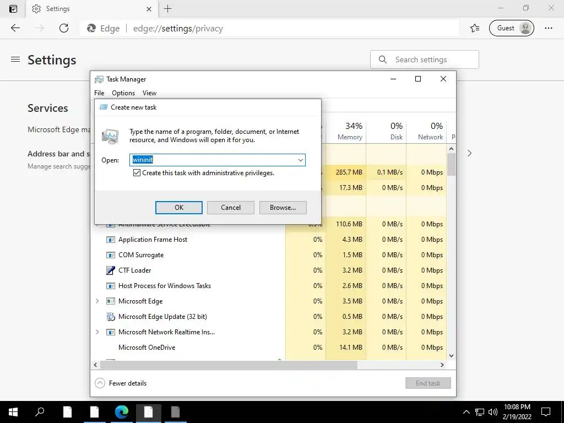This screenshot has height=423, width=564.
Task: Click the Task Manager horizontal scrollbar thumb
Action: click(229, 365)
